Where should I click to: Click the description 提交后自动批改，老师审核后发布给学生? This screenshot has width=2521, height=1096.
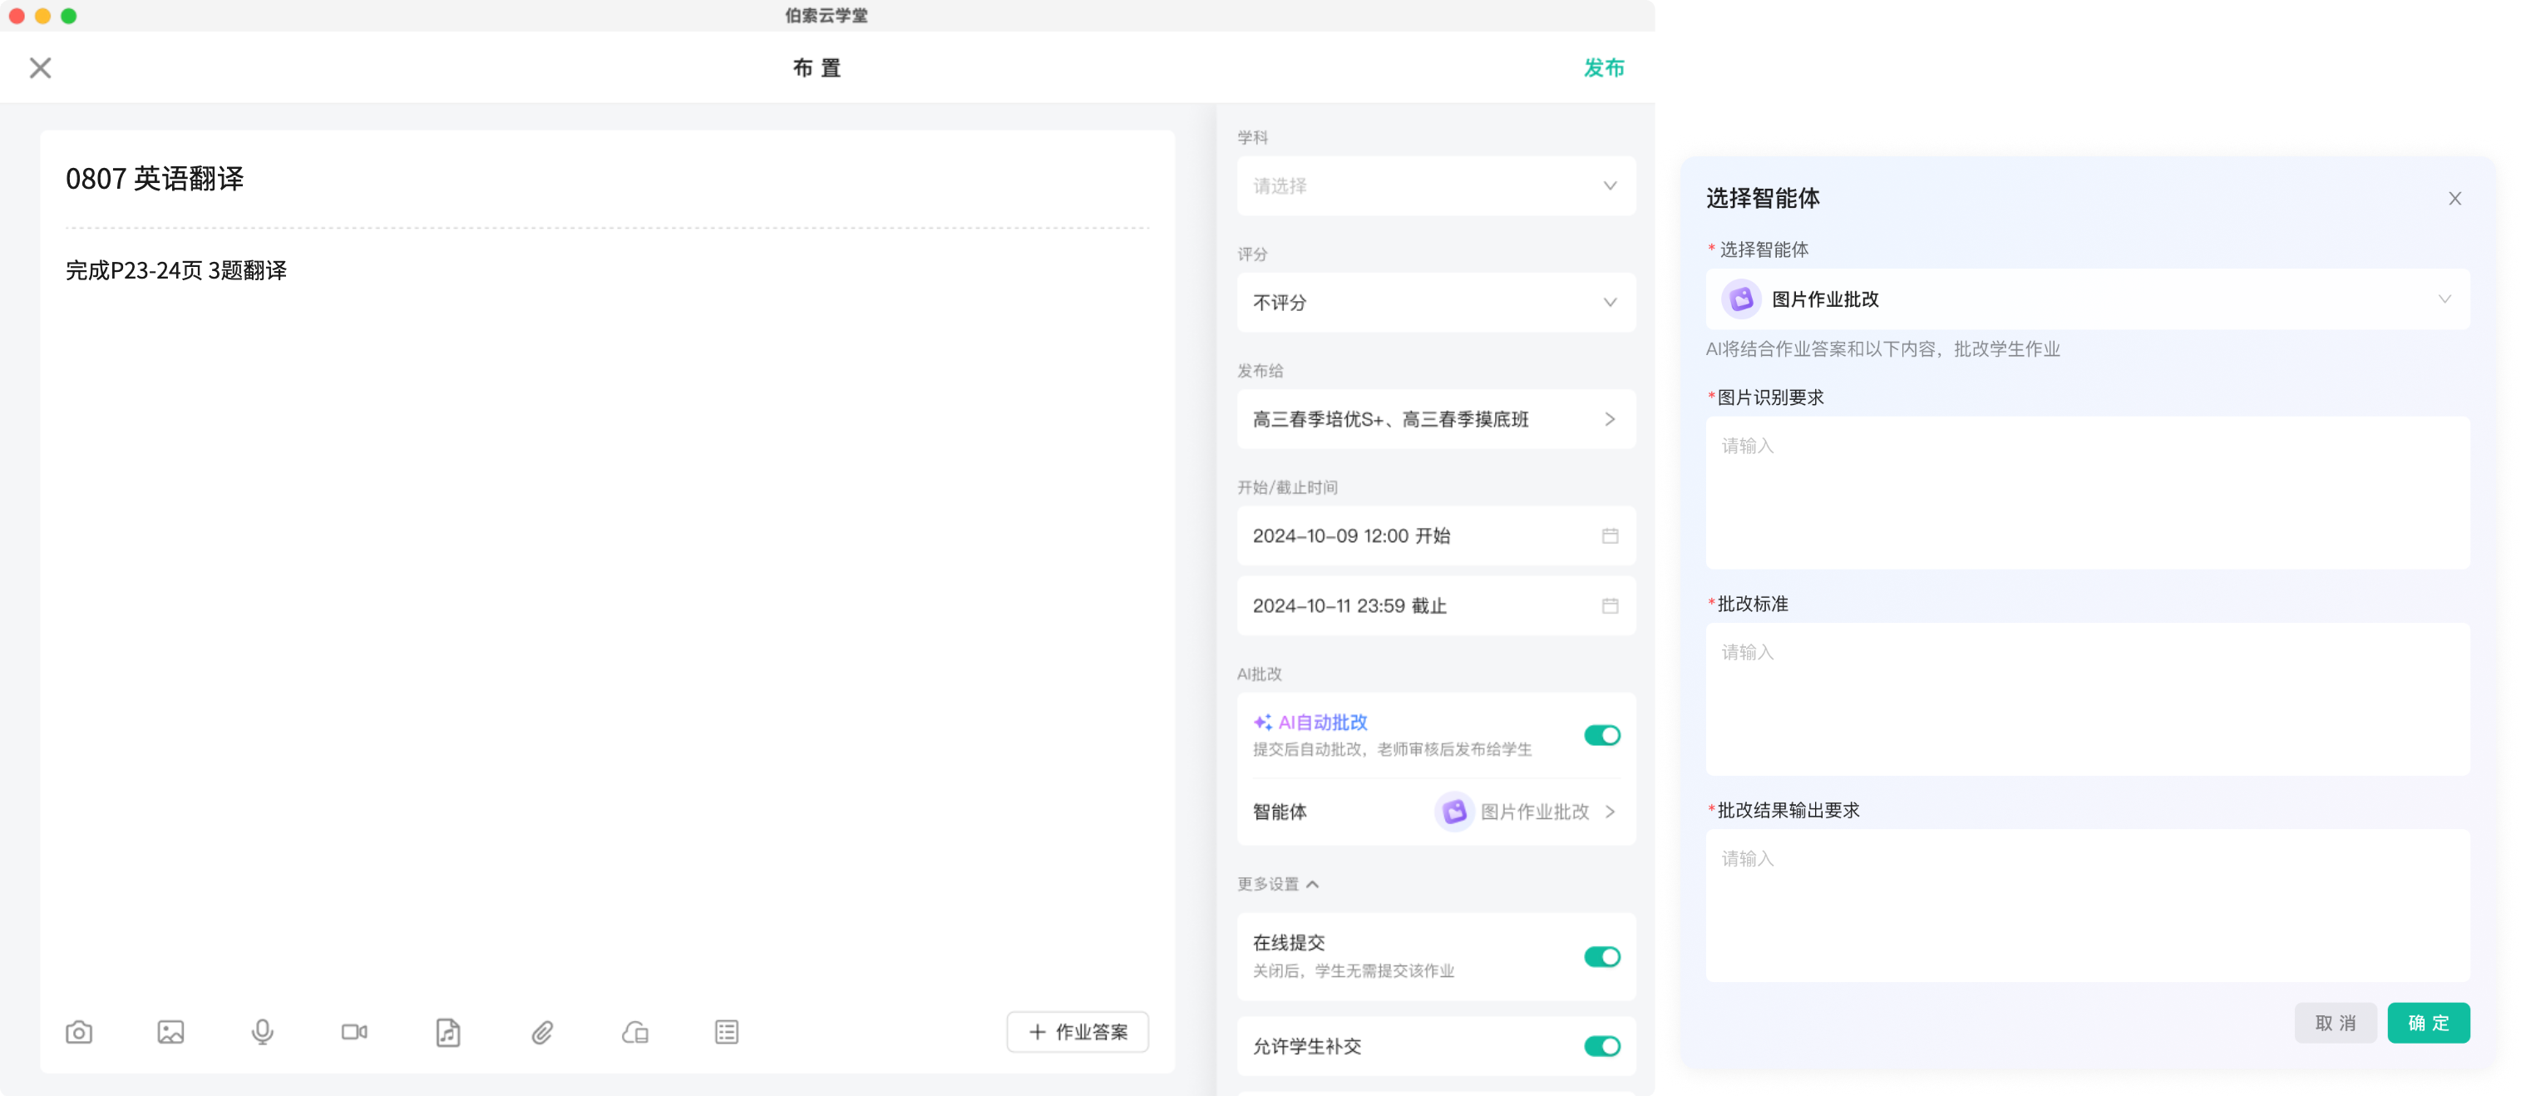[1392, 749]
